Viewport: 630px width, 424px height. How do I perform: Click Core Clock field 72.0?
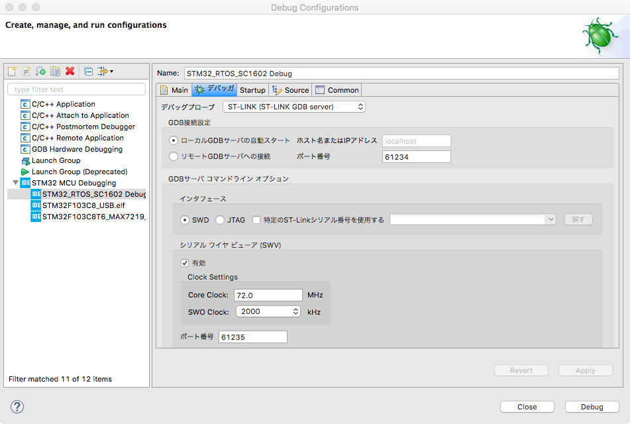pos(268,295)
